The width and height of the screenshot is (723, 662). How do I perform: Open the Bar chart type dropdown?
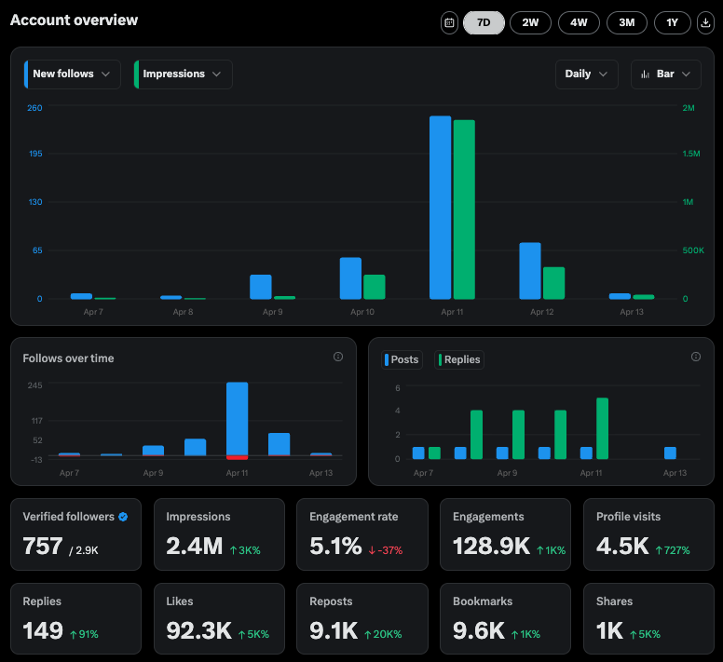666,74
